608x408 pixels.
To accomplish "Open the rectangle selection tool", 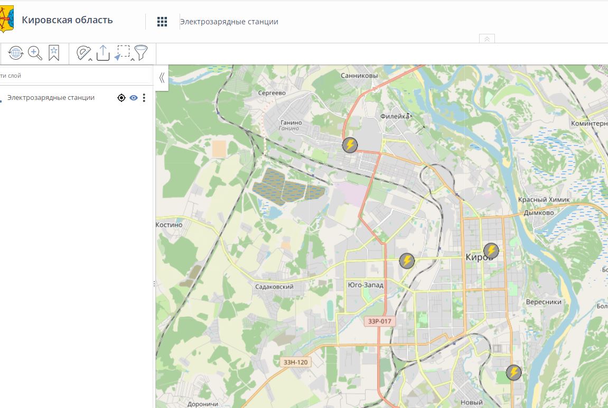I will pos(123,53).
